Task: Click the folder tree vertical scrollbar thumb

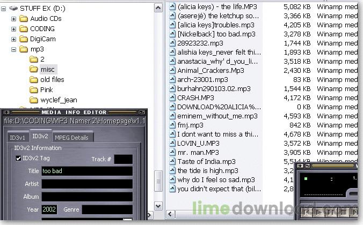Action: (158, 181)
